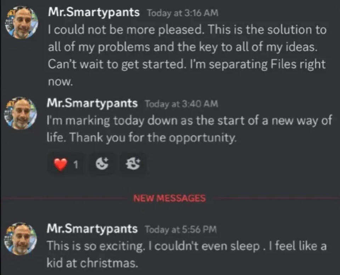Click the heart reaction count number 1
This screenshot has width=340, height=275.
[75, 165]
